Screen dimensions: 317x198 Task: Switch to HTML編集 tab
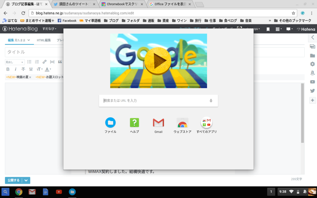(44, 40)
